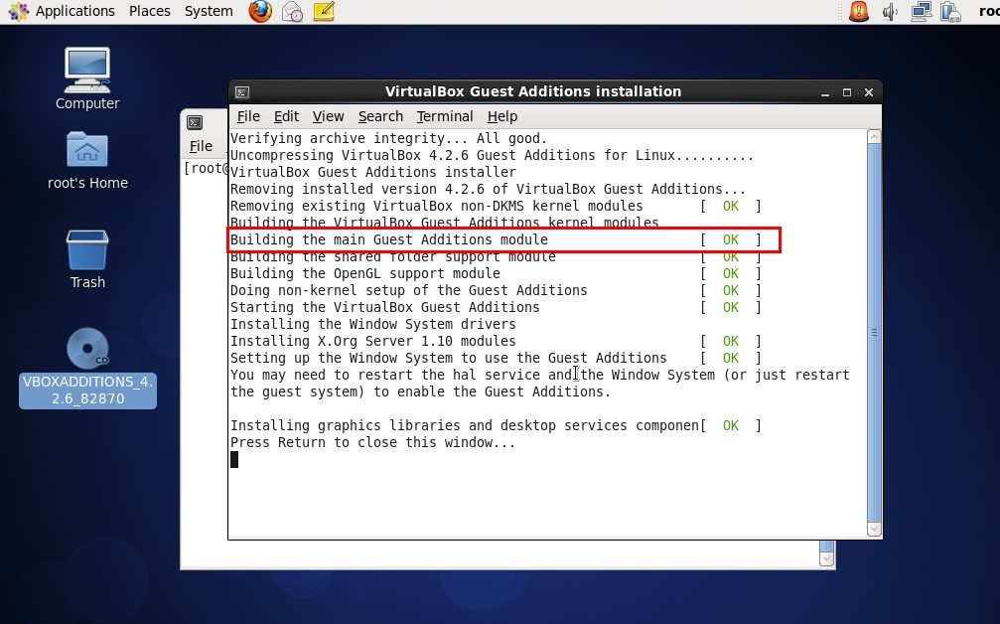The image size is (1000, 624).
Task: Click 'Installing the Window System drivers' line
Action: click(373, 324)
